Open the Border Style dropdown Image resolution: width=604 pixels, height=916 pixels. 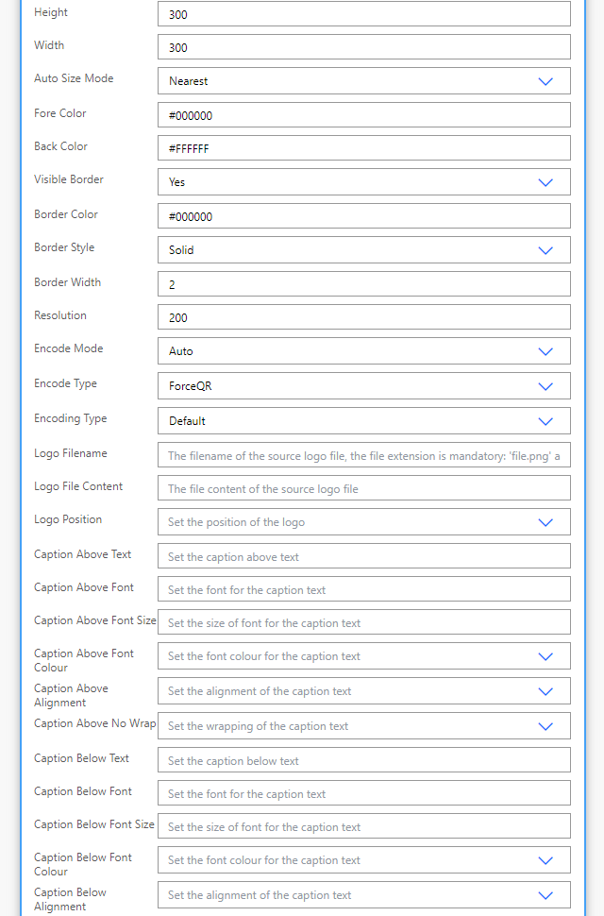(x=545, y=250)
